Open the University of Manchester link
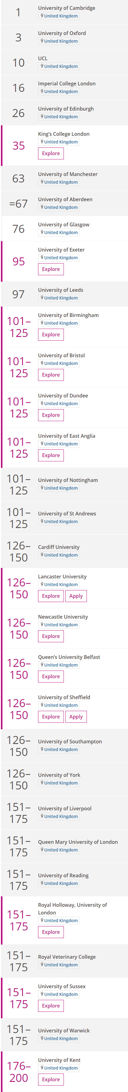 (x=68, y=174)
